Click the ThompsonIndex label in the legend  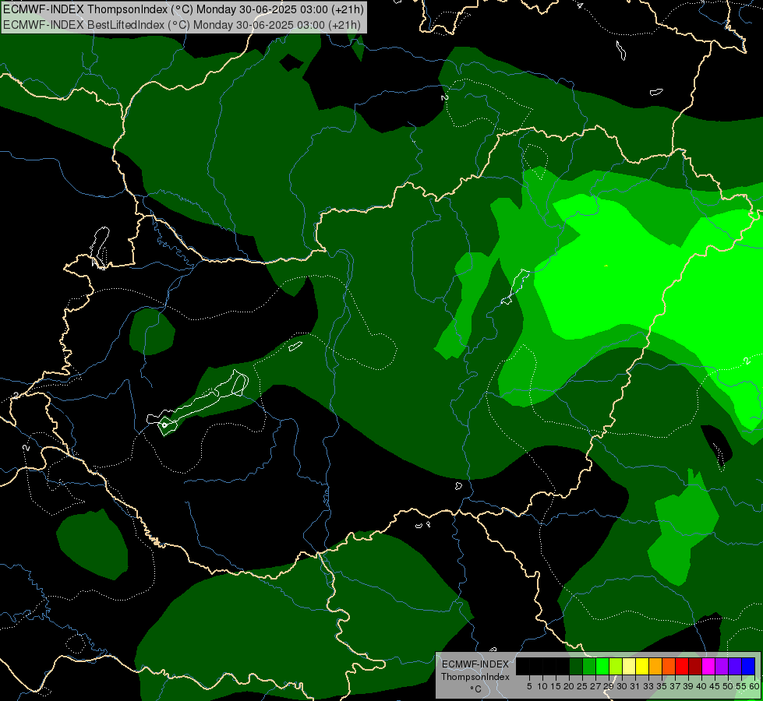[475, 677]
